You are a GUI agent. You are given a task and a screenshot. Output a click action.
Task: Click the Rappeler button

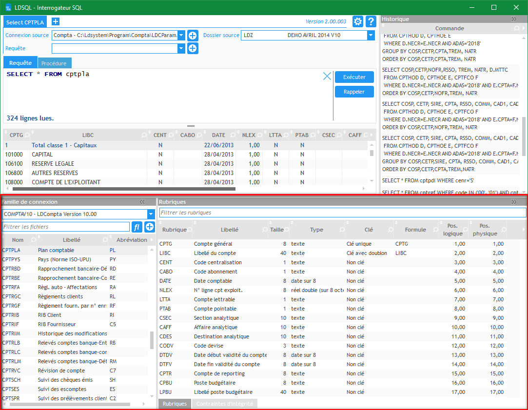354,92
